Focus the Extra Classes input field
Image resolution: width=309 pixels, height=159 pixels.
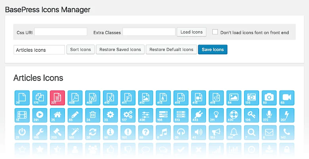[149, 32]
